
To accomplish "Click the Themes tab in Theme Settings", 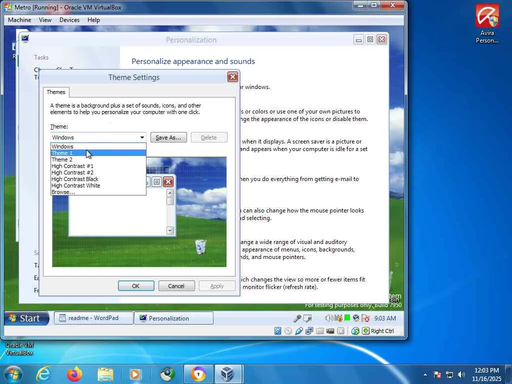I will [56, 92].
